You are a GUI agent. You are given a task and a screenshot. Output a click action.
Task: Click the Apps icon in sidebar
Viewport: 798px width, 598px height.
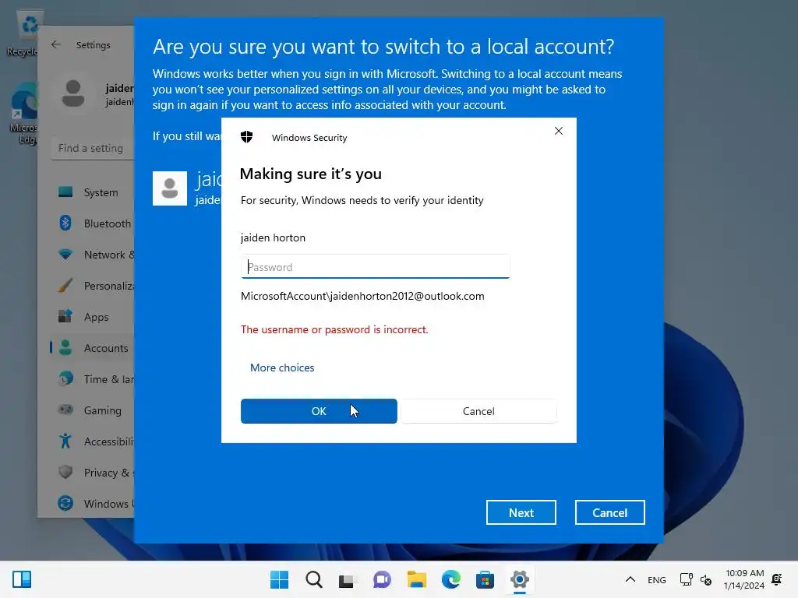pyautogui.click(x=65, y=316)
